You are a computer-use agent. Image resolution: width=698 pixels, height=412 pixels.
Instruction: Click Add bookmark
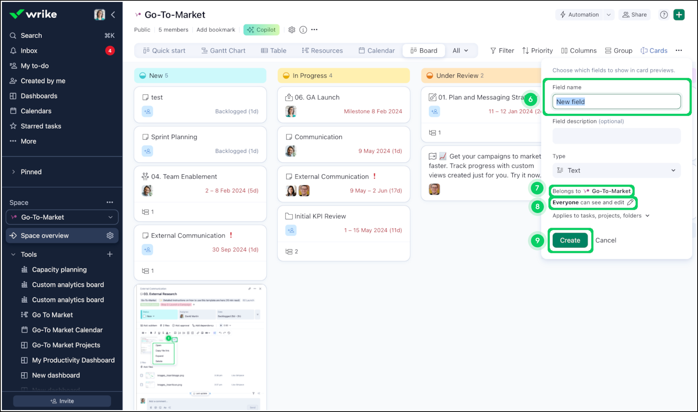pyautogui.click(x=216, y=30)
